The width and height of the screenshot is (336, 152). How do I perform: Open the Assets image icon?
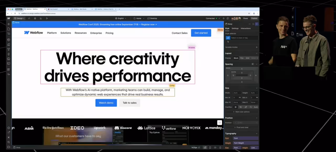(x=9, y=59)
